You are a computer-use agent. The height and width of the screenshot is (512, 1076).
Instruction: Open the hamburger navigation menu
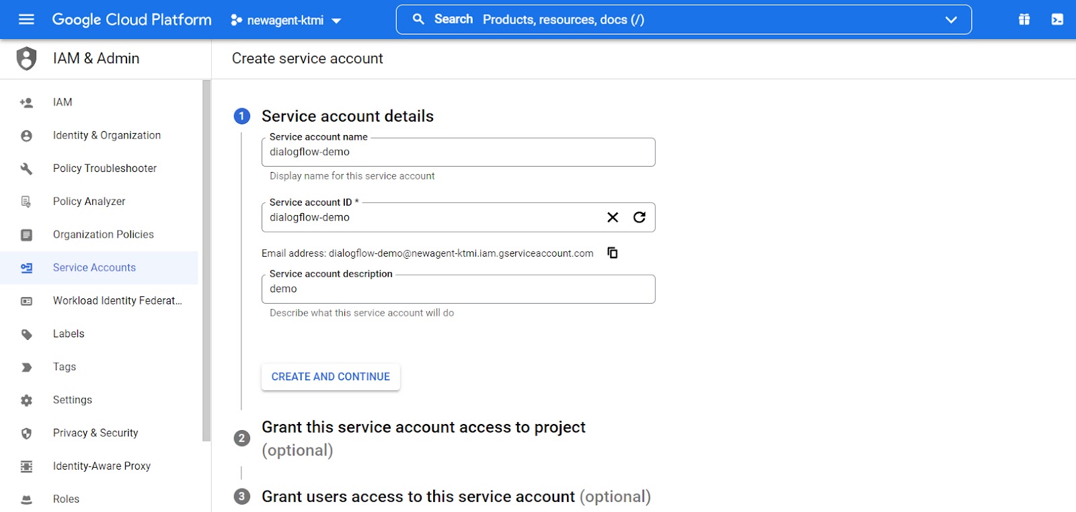(26, 19)
